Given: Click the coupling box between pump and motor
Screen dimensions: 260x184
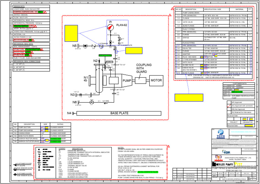Looking at the screenshot, I should 140,81.
